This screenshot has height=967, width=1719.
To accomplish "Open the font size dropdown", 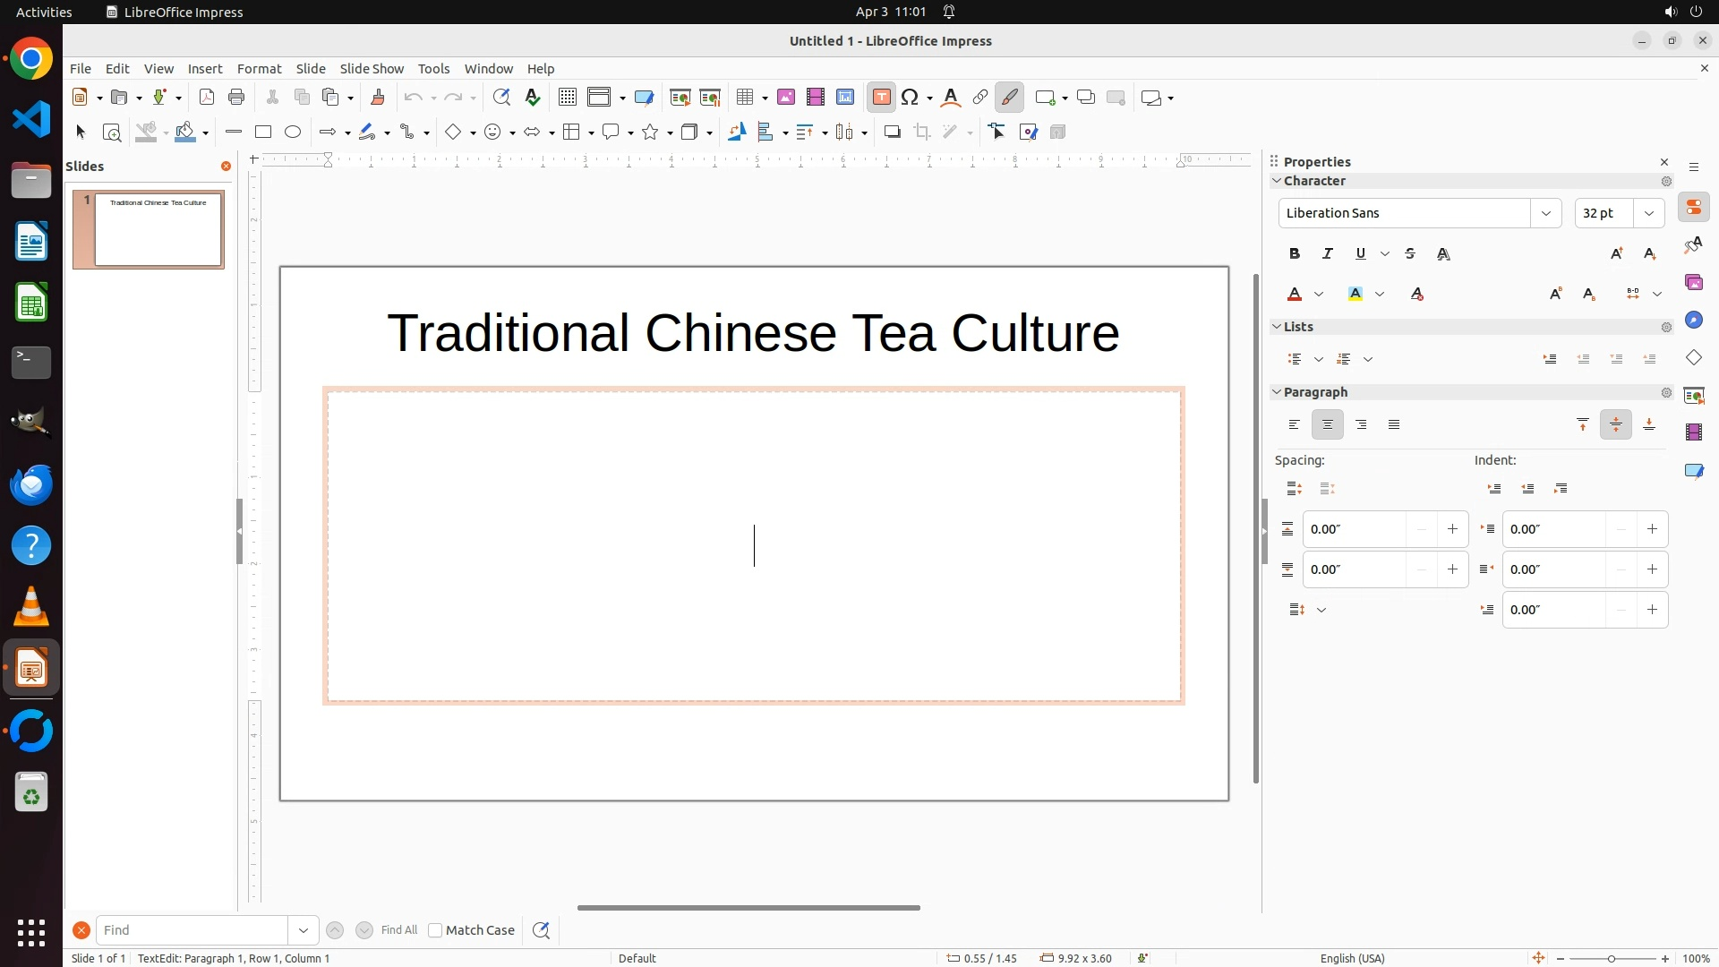I will tap(1649, 213).
